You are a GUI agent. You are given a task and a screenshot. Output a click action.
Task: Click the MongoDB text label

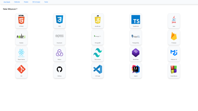pyautogui.click(x=98, y=43)
